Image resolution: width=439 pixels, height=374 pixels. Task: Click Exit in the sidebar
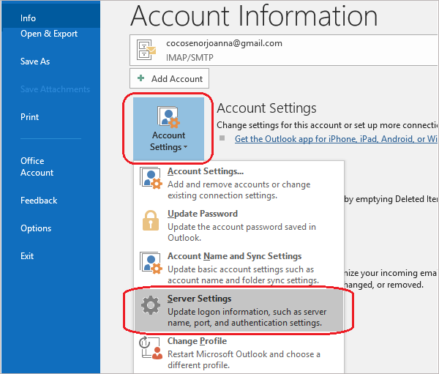(27, 256)
